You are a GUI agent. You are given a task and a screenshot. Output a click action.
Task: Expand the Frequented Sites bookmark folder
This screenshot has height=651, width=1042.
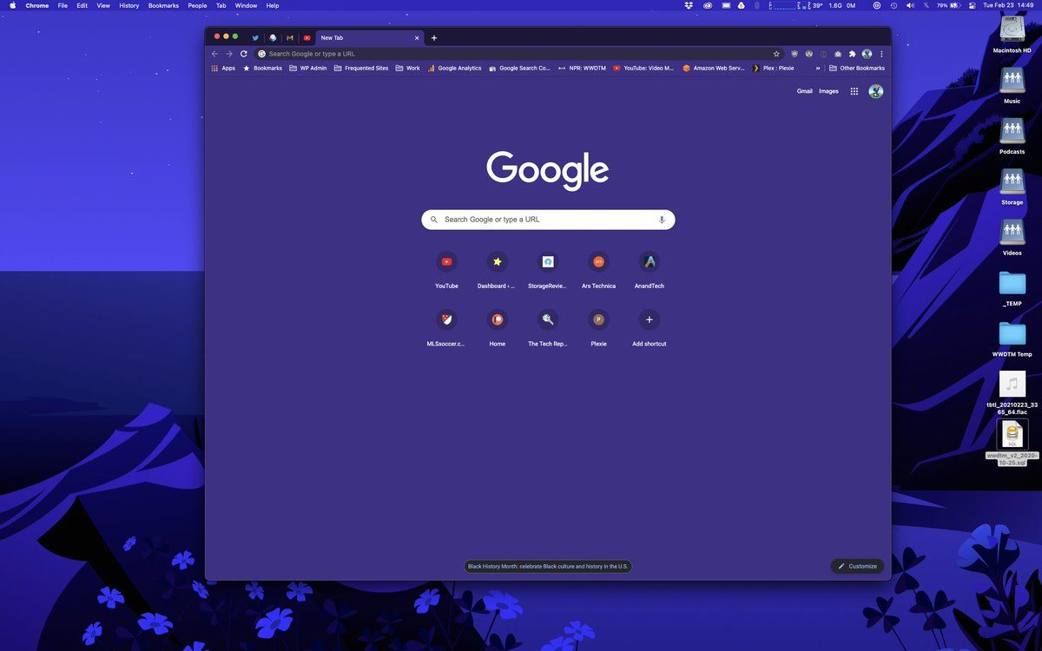click(361, 68)
